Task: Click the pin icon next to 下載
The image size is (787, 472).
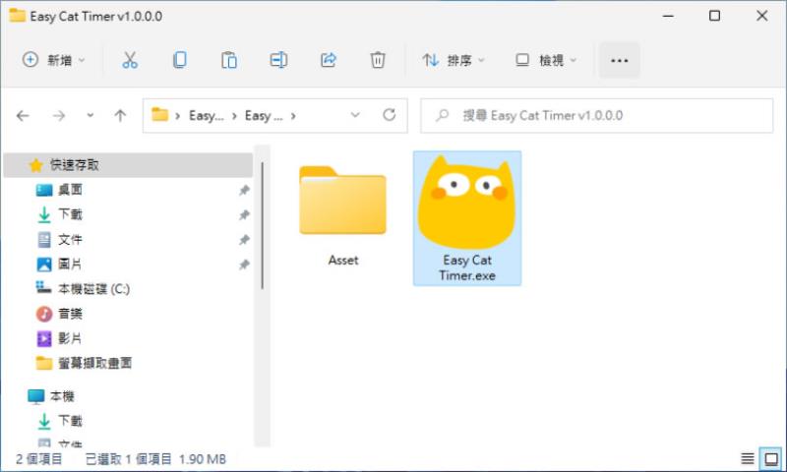Action: (244, 215)
